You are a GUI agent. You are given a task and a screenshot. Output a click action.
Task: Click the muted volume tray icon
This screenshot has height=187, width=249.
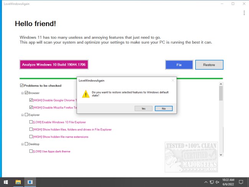coord(218,182)
